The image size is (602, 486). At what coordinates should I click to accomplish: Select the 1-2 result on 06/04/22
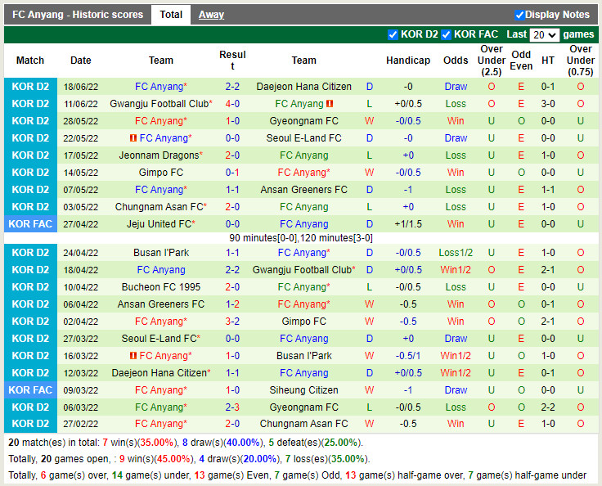pos(232,304)
